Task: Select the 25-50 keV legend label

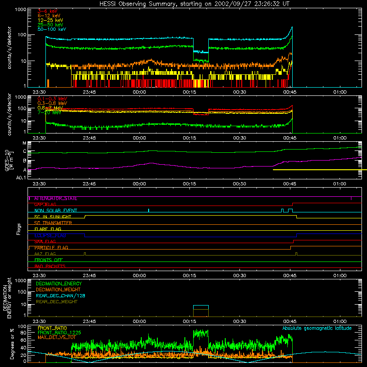Action: 50,25
